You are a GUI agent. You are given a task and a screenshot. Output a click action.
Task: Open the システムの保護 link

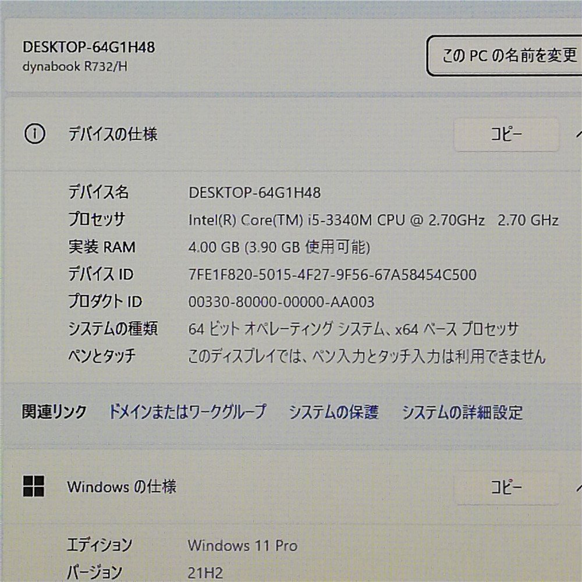333,412
